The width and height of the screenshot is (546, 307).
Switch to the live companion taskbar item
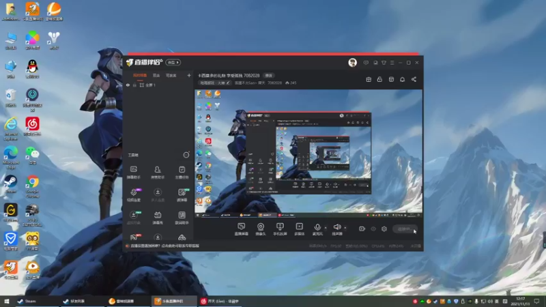pyautogui.click(x=173, y=301)
